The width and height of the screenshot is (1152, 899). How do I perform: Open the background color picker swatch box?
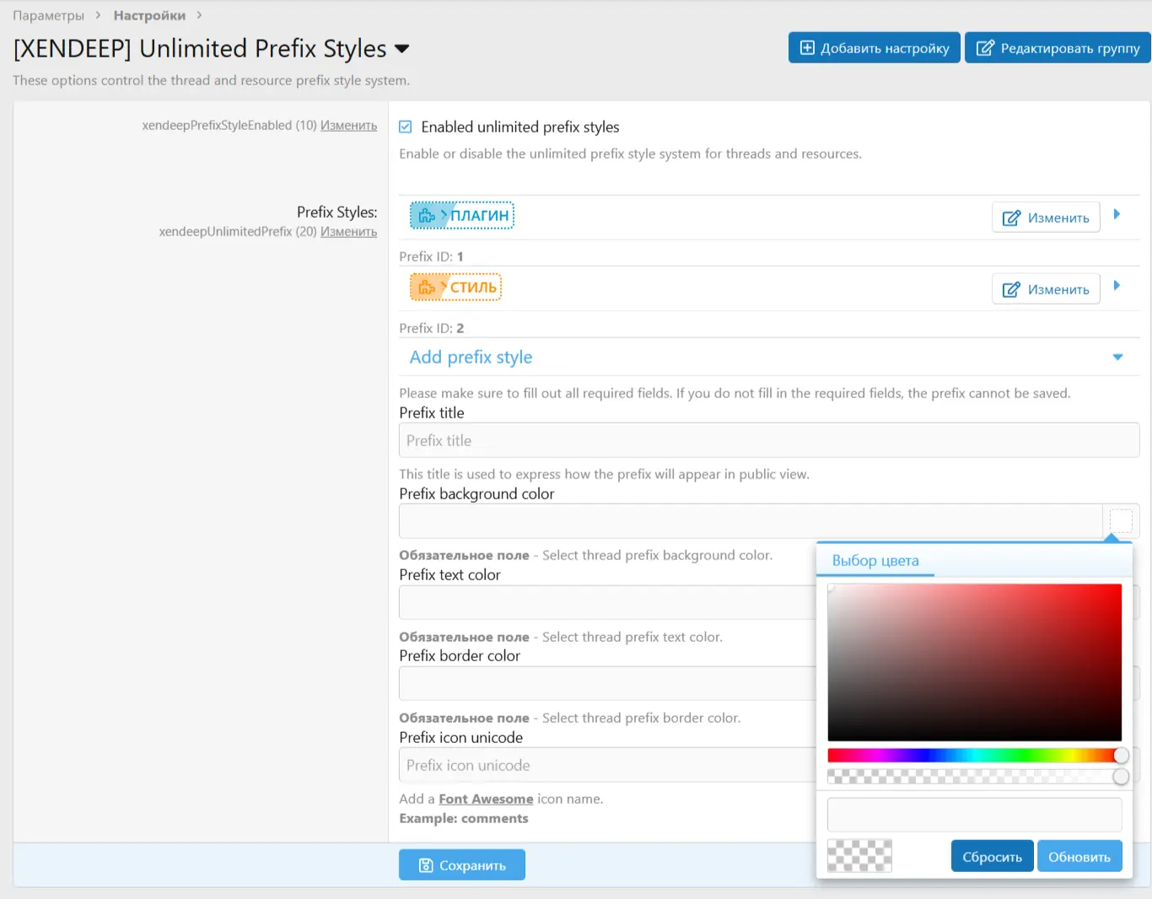tap(1121, 520)
